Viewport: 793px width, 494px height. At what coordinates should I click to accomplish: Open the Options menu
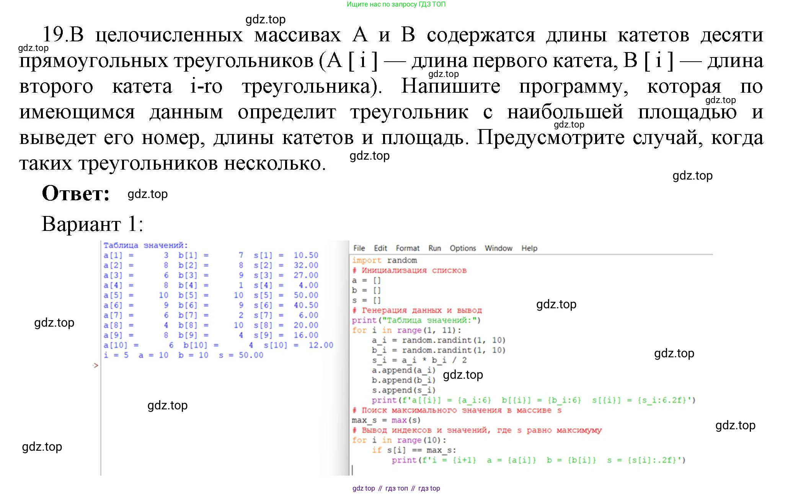(x=463, y=248)
